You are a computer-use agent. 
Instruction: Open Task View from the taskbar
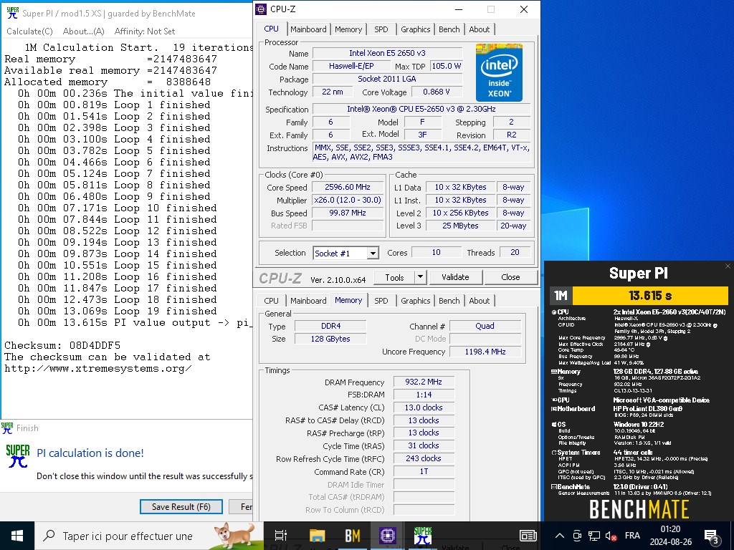coord(281,536)
